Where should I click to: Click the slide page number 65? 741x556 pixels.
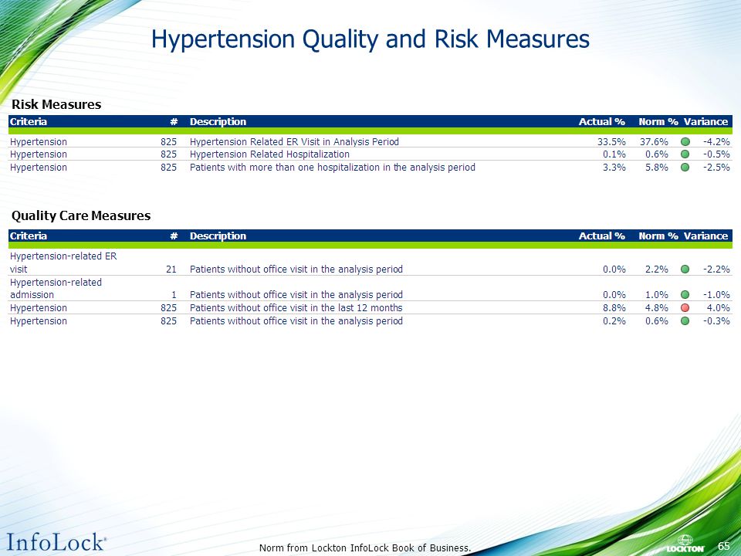pos(723,546)
